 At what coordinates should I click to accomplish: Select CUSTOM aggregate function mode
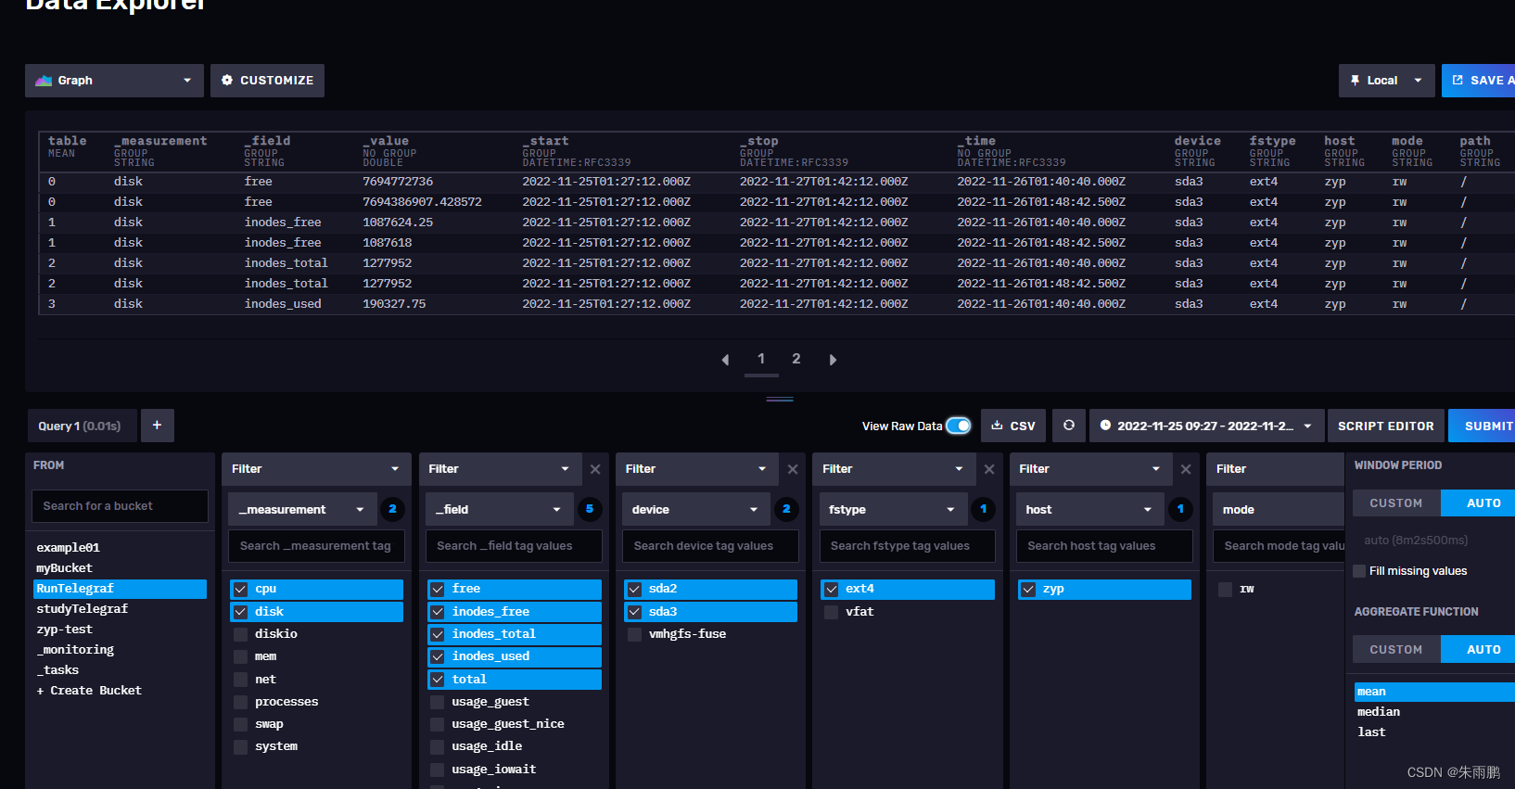pyautogui.click(x=1395, y=650)
